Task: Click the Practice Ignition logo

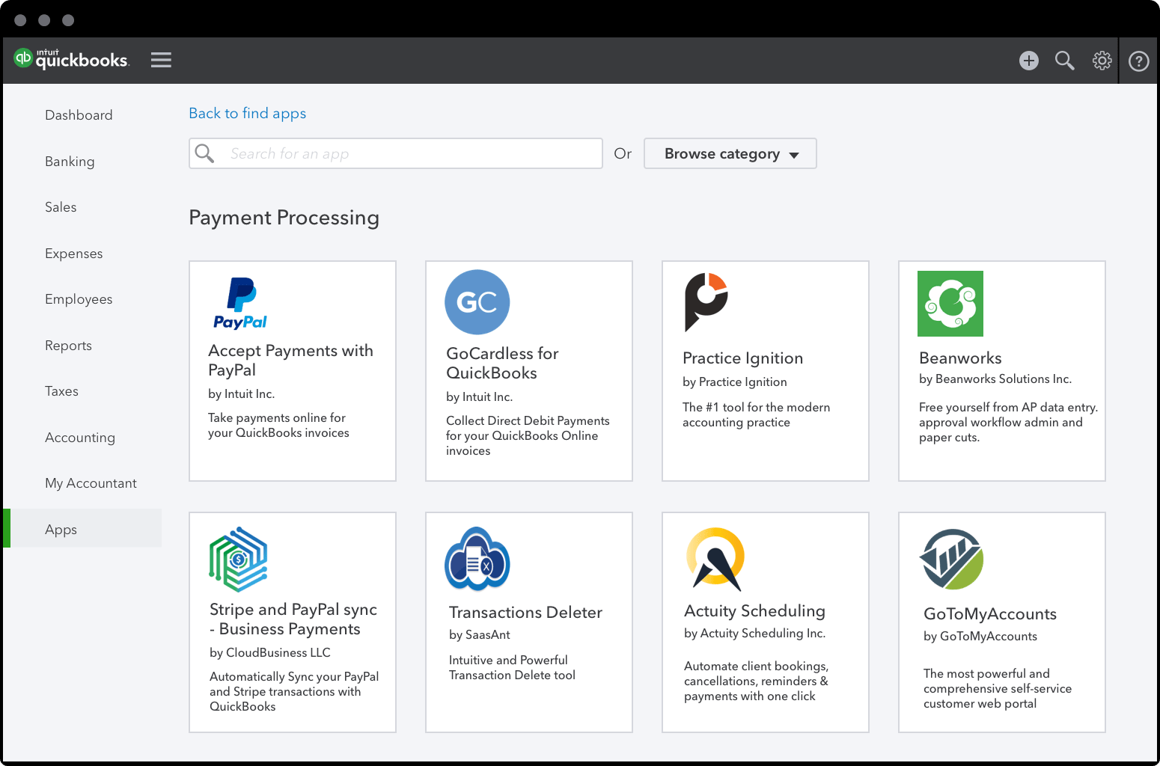Action: (706, 302)
